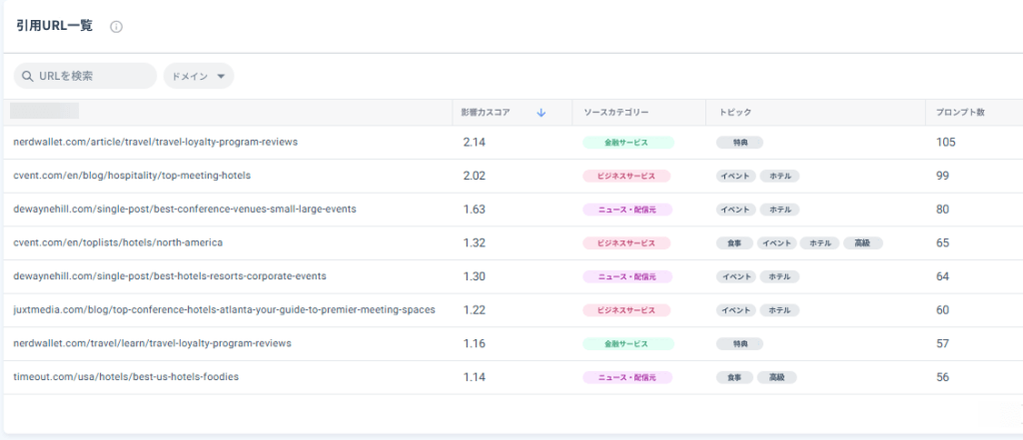Click 高級 chip in cvent north-america row

(x=863, y=243)
